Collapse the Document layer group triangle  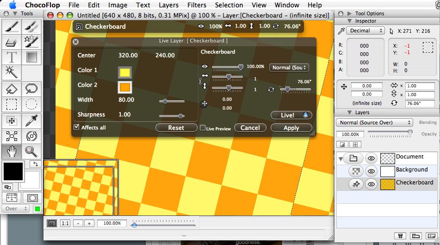coord(341,159)
